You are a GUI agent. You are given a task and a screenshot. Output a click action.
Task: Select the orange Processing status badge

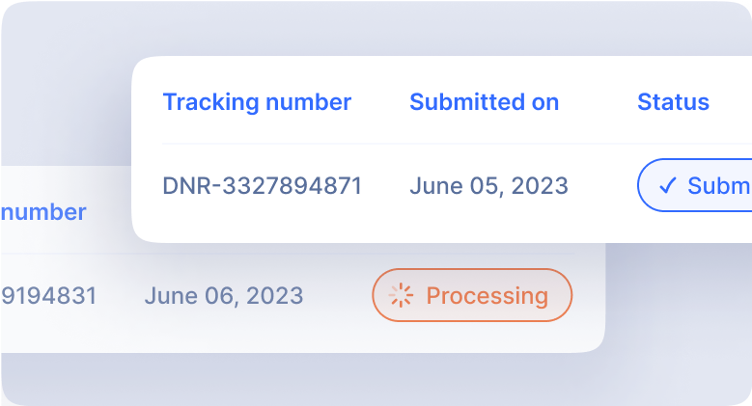(472, 295)
